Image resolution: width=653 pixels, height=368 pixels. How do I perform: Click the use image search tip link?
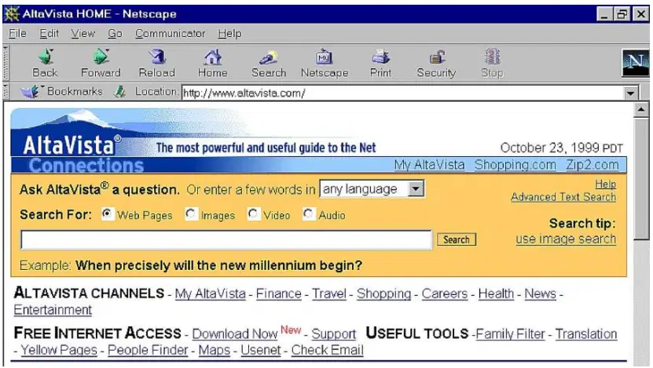coord(566,239)
